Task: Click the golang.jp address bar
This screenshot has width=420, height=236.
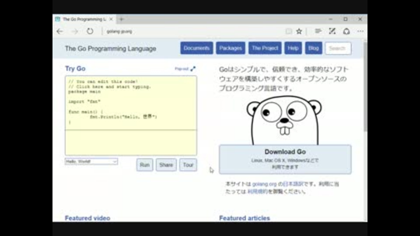Action: pos(193,31)
